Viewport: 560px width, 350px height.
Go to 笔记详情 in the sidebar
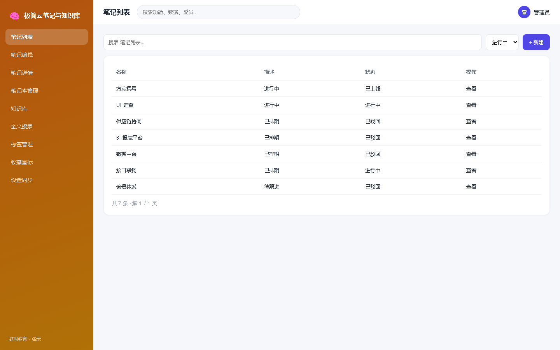47,73
